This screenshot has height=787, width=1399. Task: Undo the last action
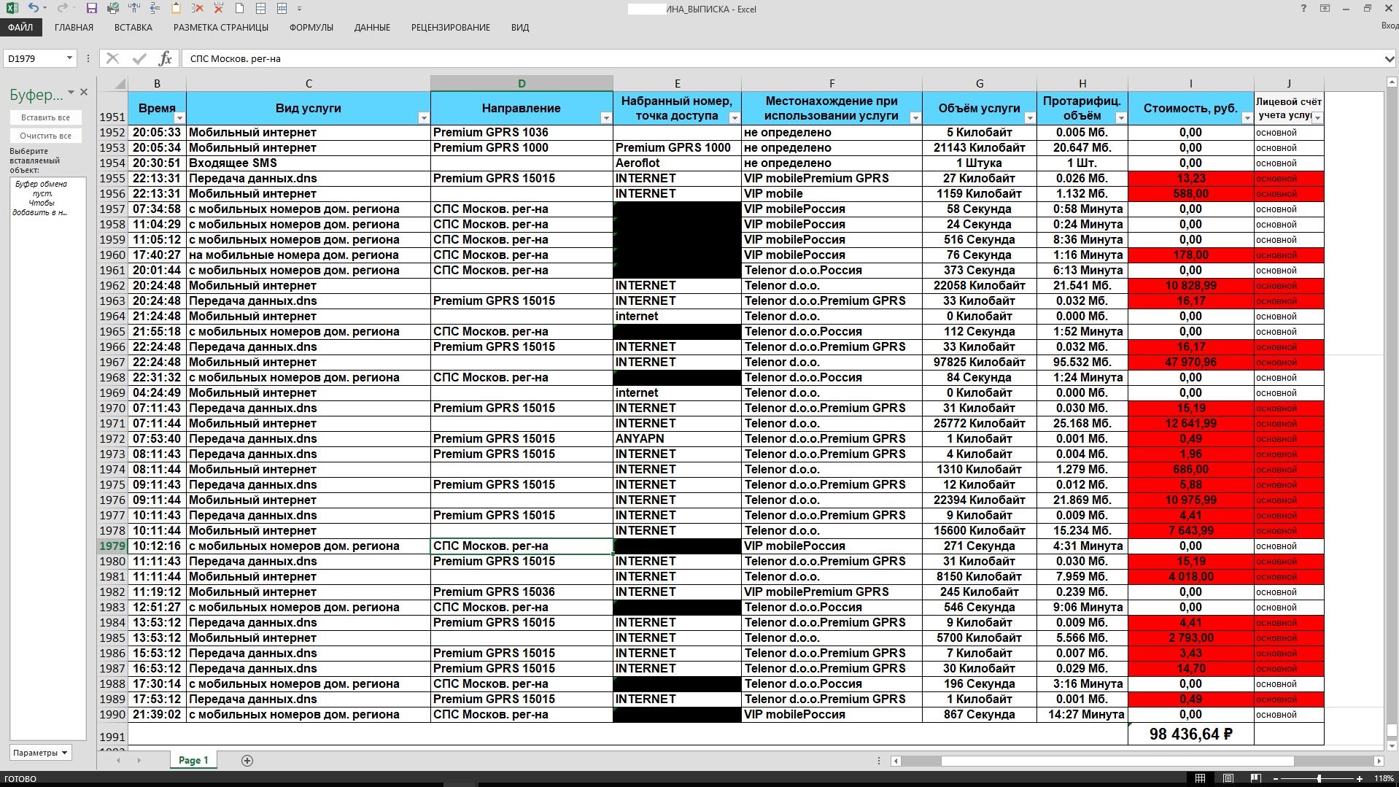point(34,8)
